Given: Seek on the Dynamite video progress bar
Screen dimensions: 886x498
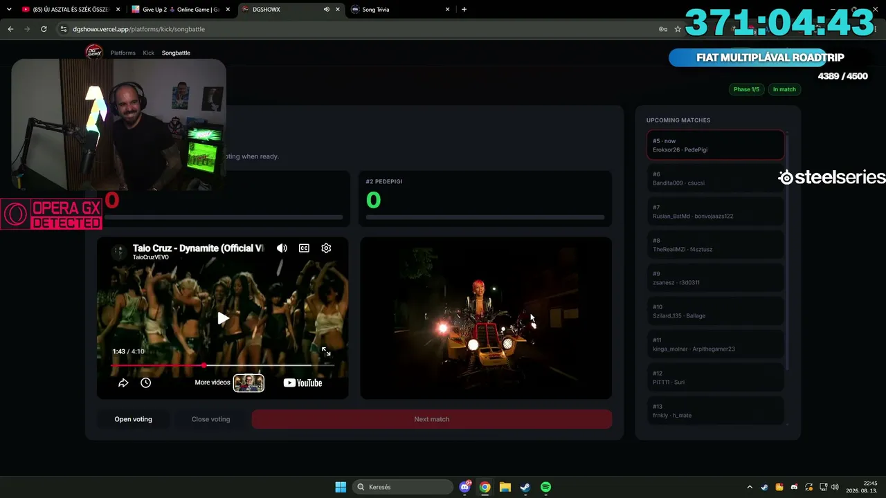Looking at the screenshot, I should pos(223,365).
